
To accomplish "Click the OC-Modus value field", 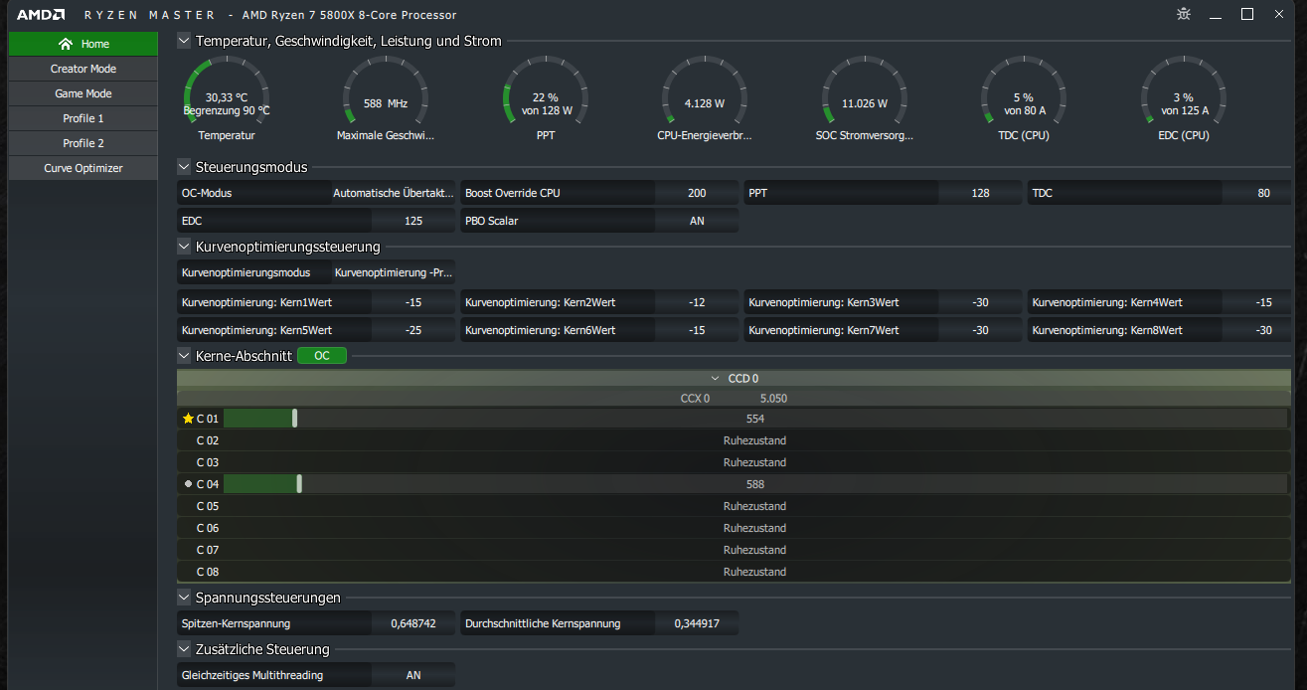I will pos(394,193).
